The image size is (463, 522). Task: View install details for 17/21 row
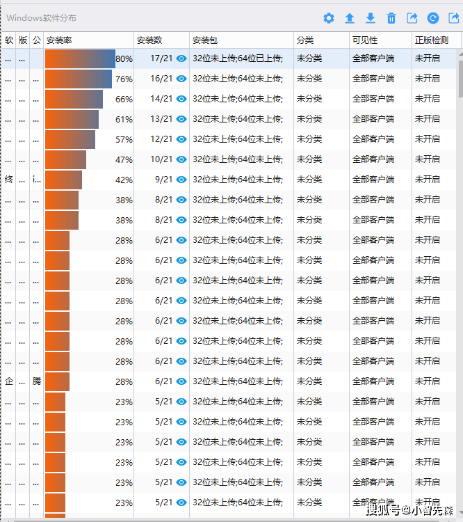[181, 59]
